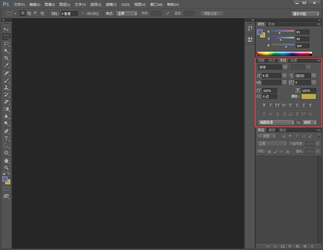Select the Zoom tool in toolbox
The width and height of the screenshot is (323, 250).
pyautogui.click(x=6, y=167)
